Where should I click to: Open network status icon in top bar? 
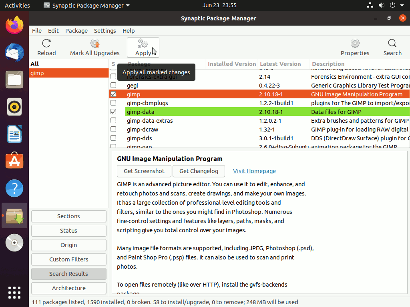click(x=370, y=5)
